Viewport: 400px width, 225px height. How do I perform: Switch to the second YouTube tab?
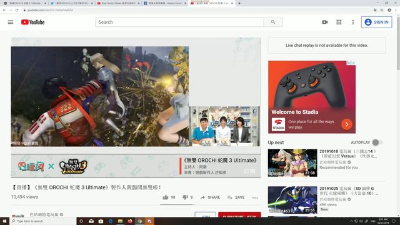pyautogui.click(x=117, y=3)
